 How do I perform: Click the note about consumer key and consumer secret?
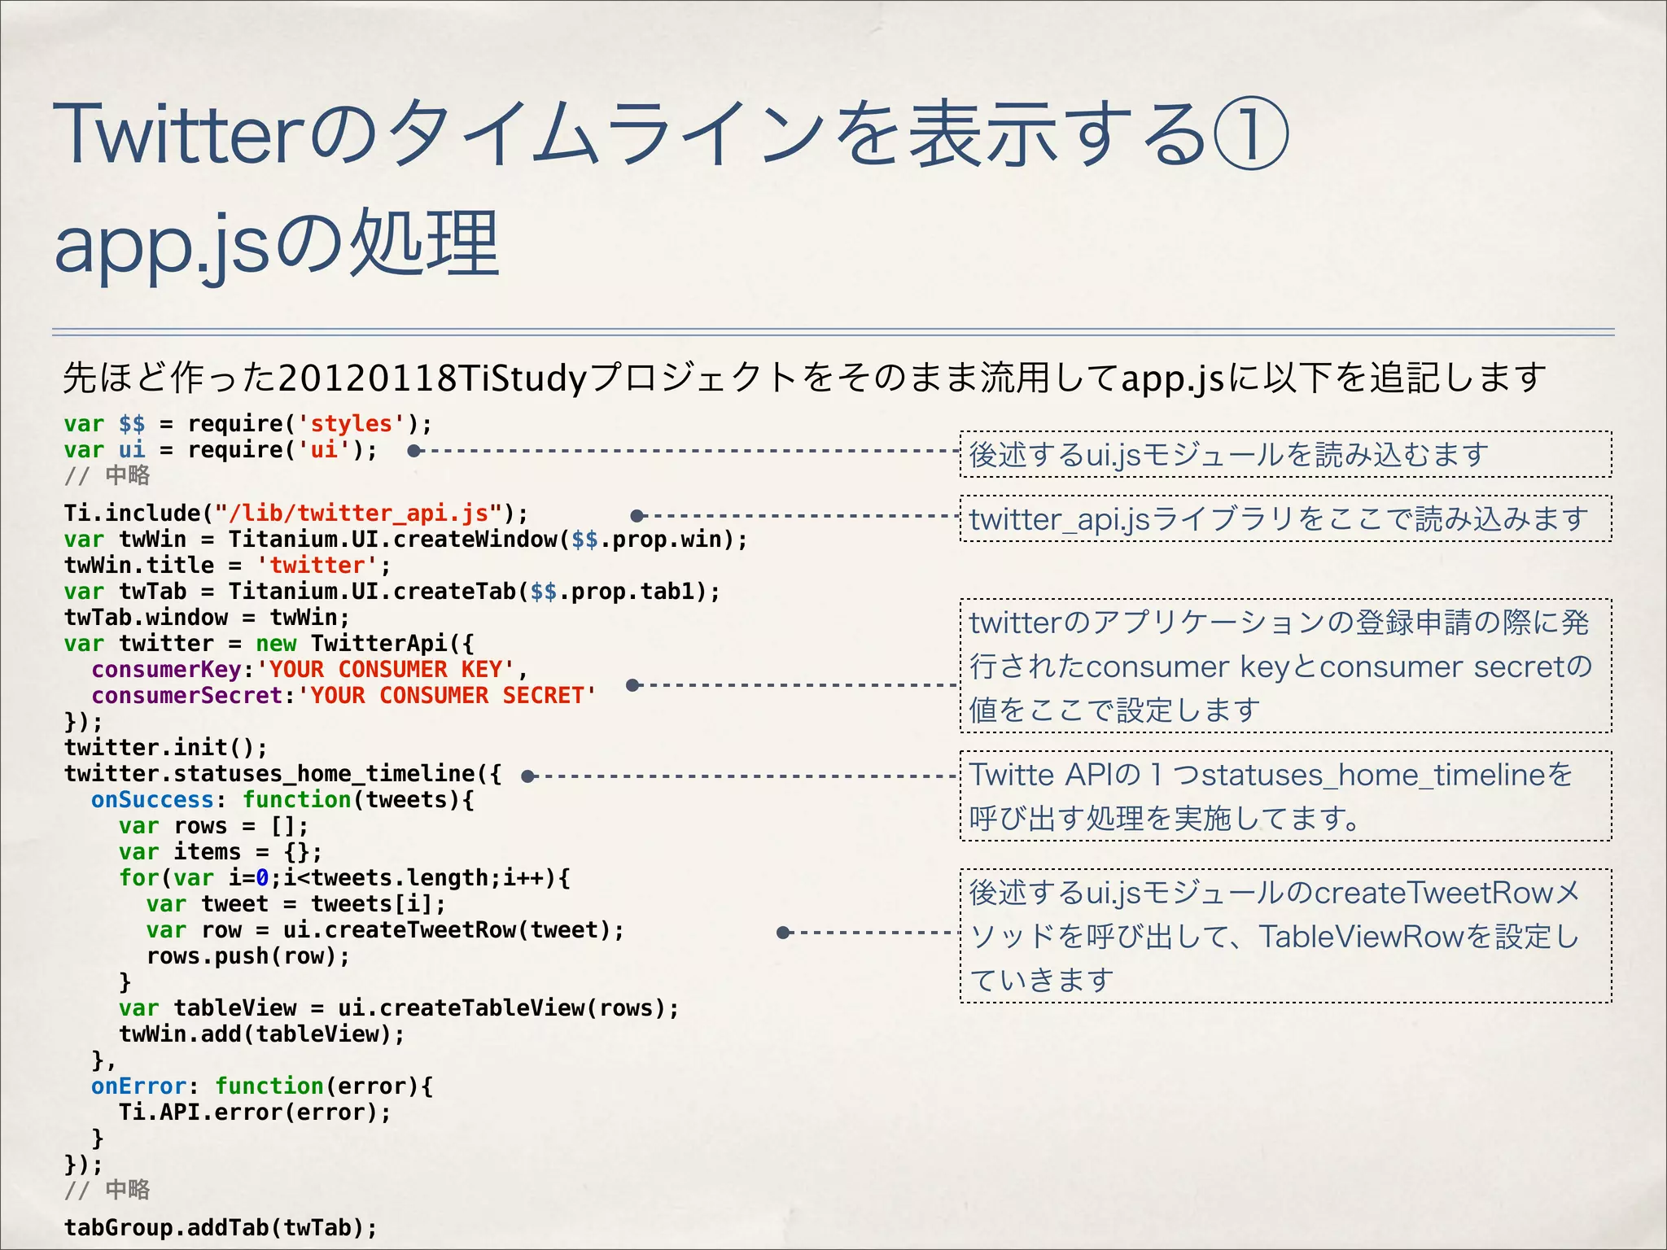tap(1285, 667)
